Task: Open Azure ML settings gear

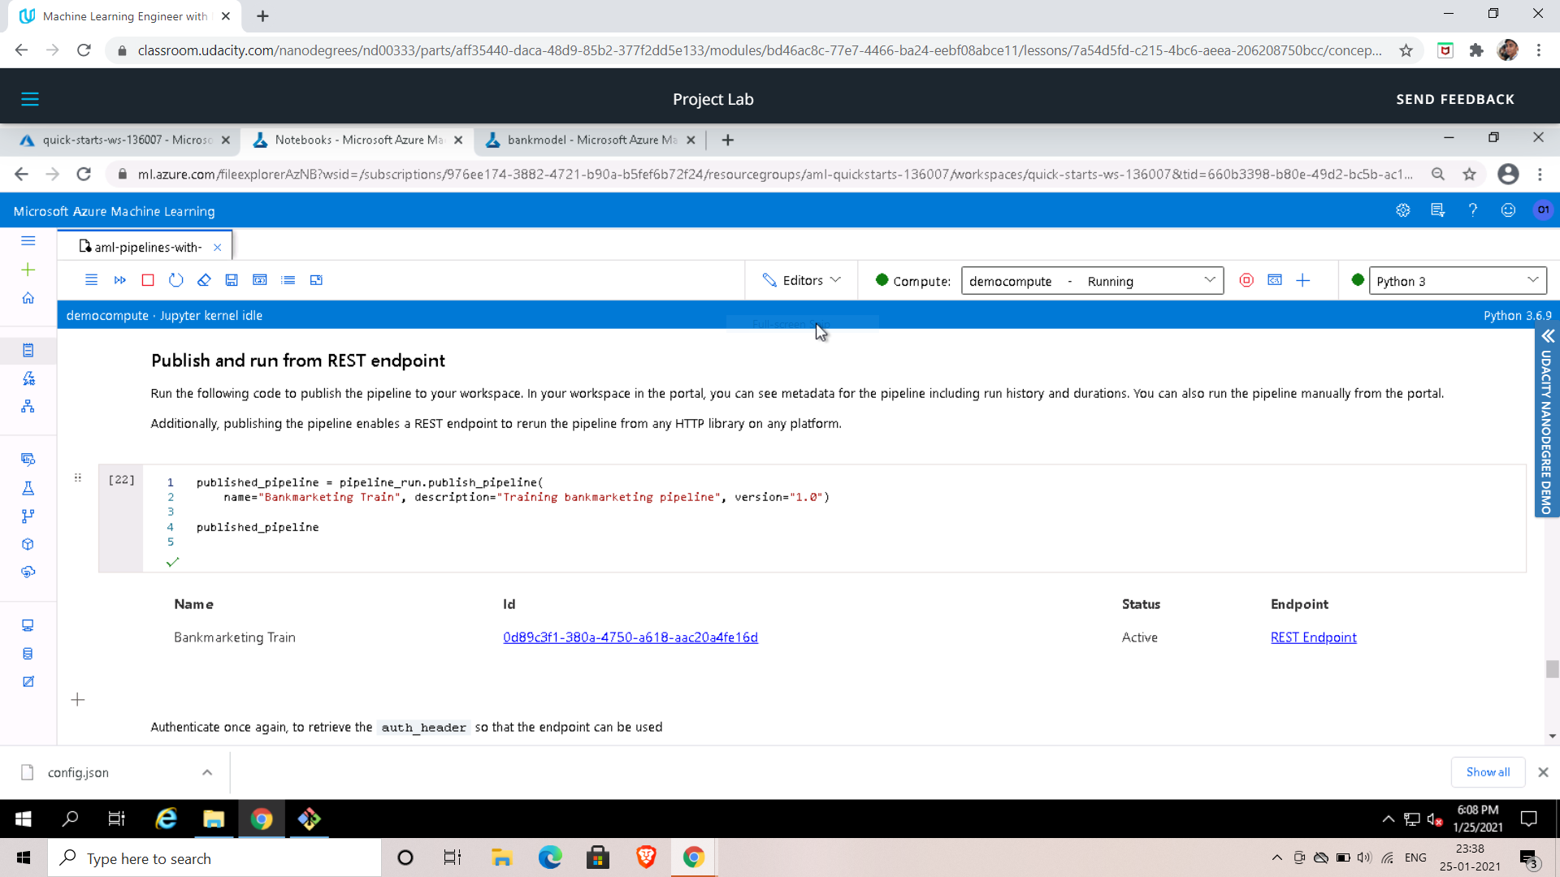Action: pos(1403,210)
